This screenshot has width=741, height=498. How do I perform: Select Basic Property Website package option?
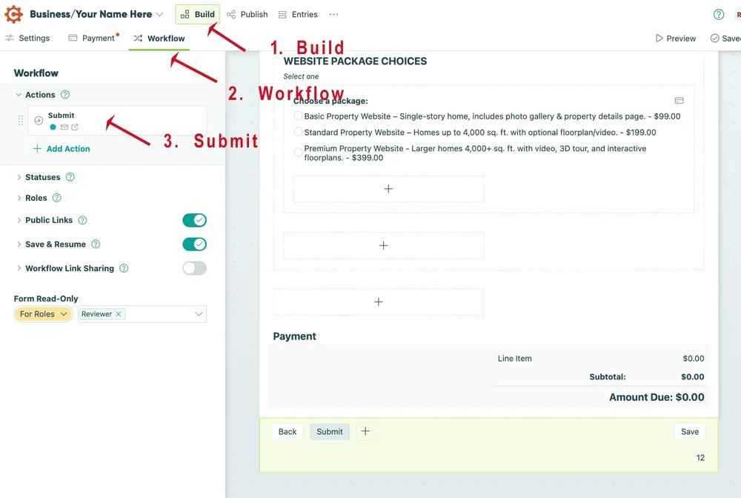(298, 116)
